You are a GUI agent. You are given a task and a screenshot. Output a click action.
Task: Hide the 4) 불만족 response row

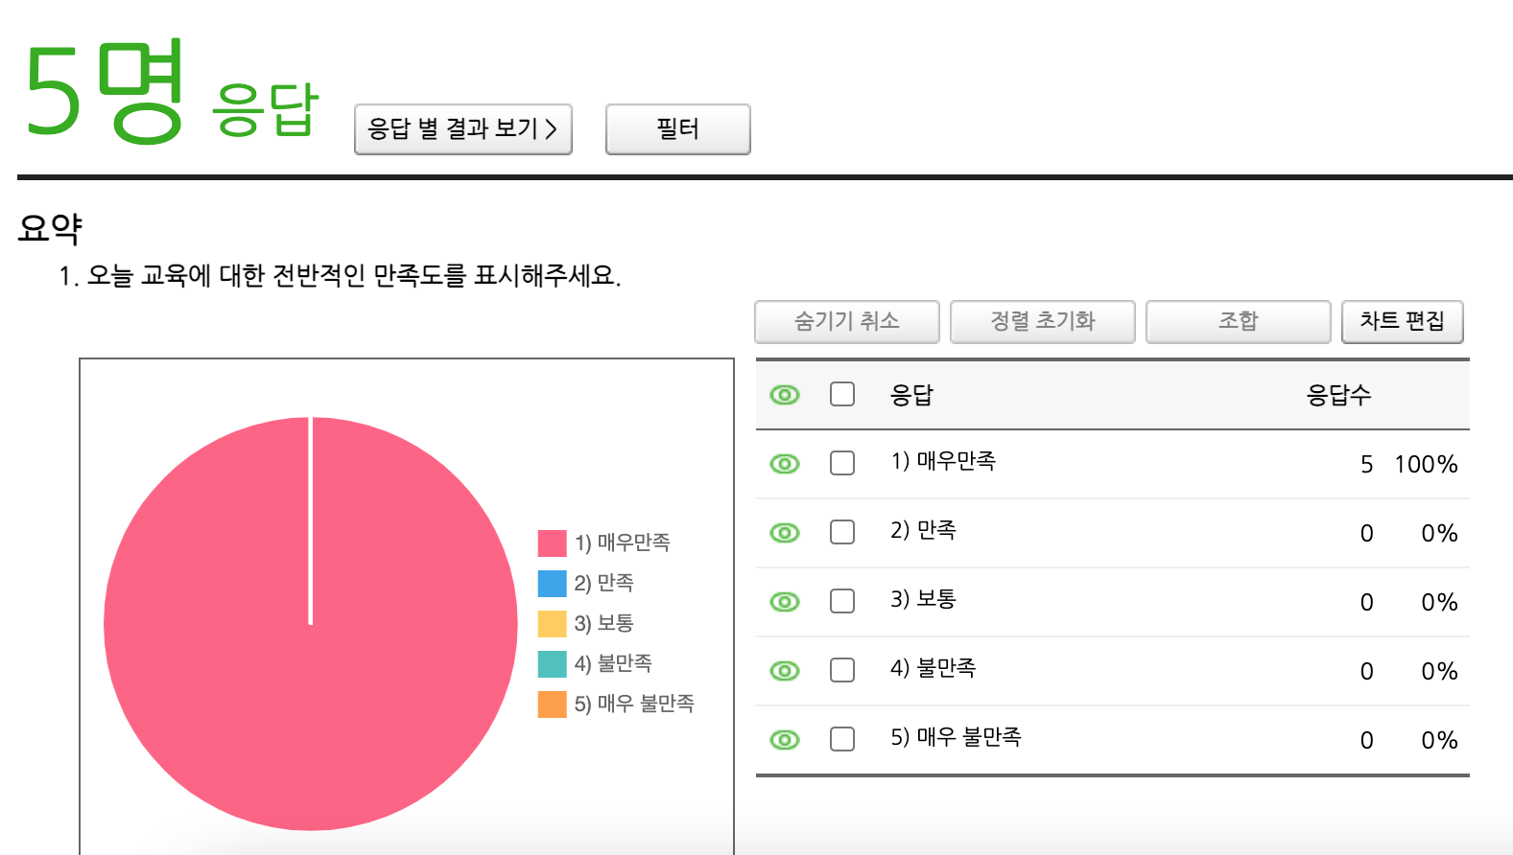[785, 671]
